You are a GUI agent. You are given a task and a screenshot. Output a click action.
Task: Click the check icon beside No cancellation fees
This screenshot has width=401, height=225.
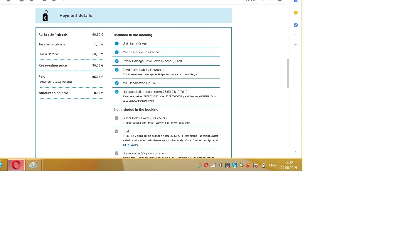117,92
